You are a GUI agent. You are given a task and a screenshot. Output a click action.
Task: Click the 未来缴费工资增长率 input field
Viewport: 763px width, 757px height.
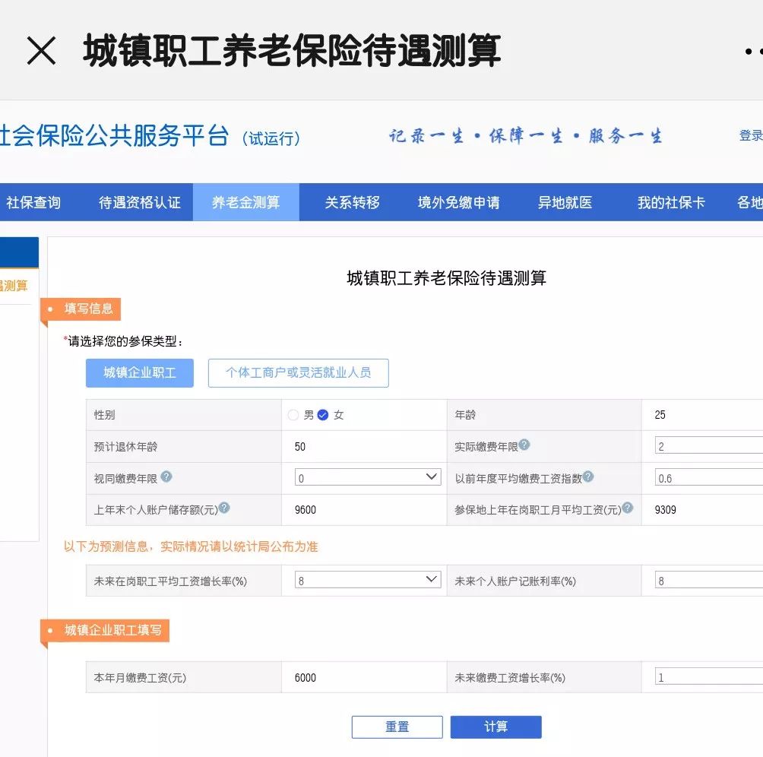pyautogui.click(x=708, y=677)
